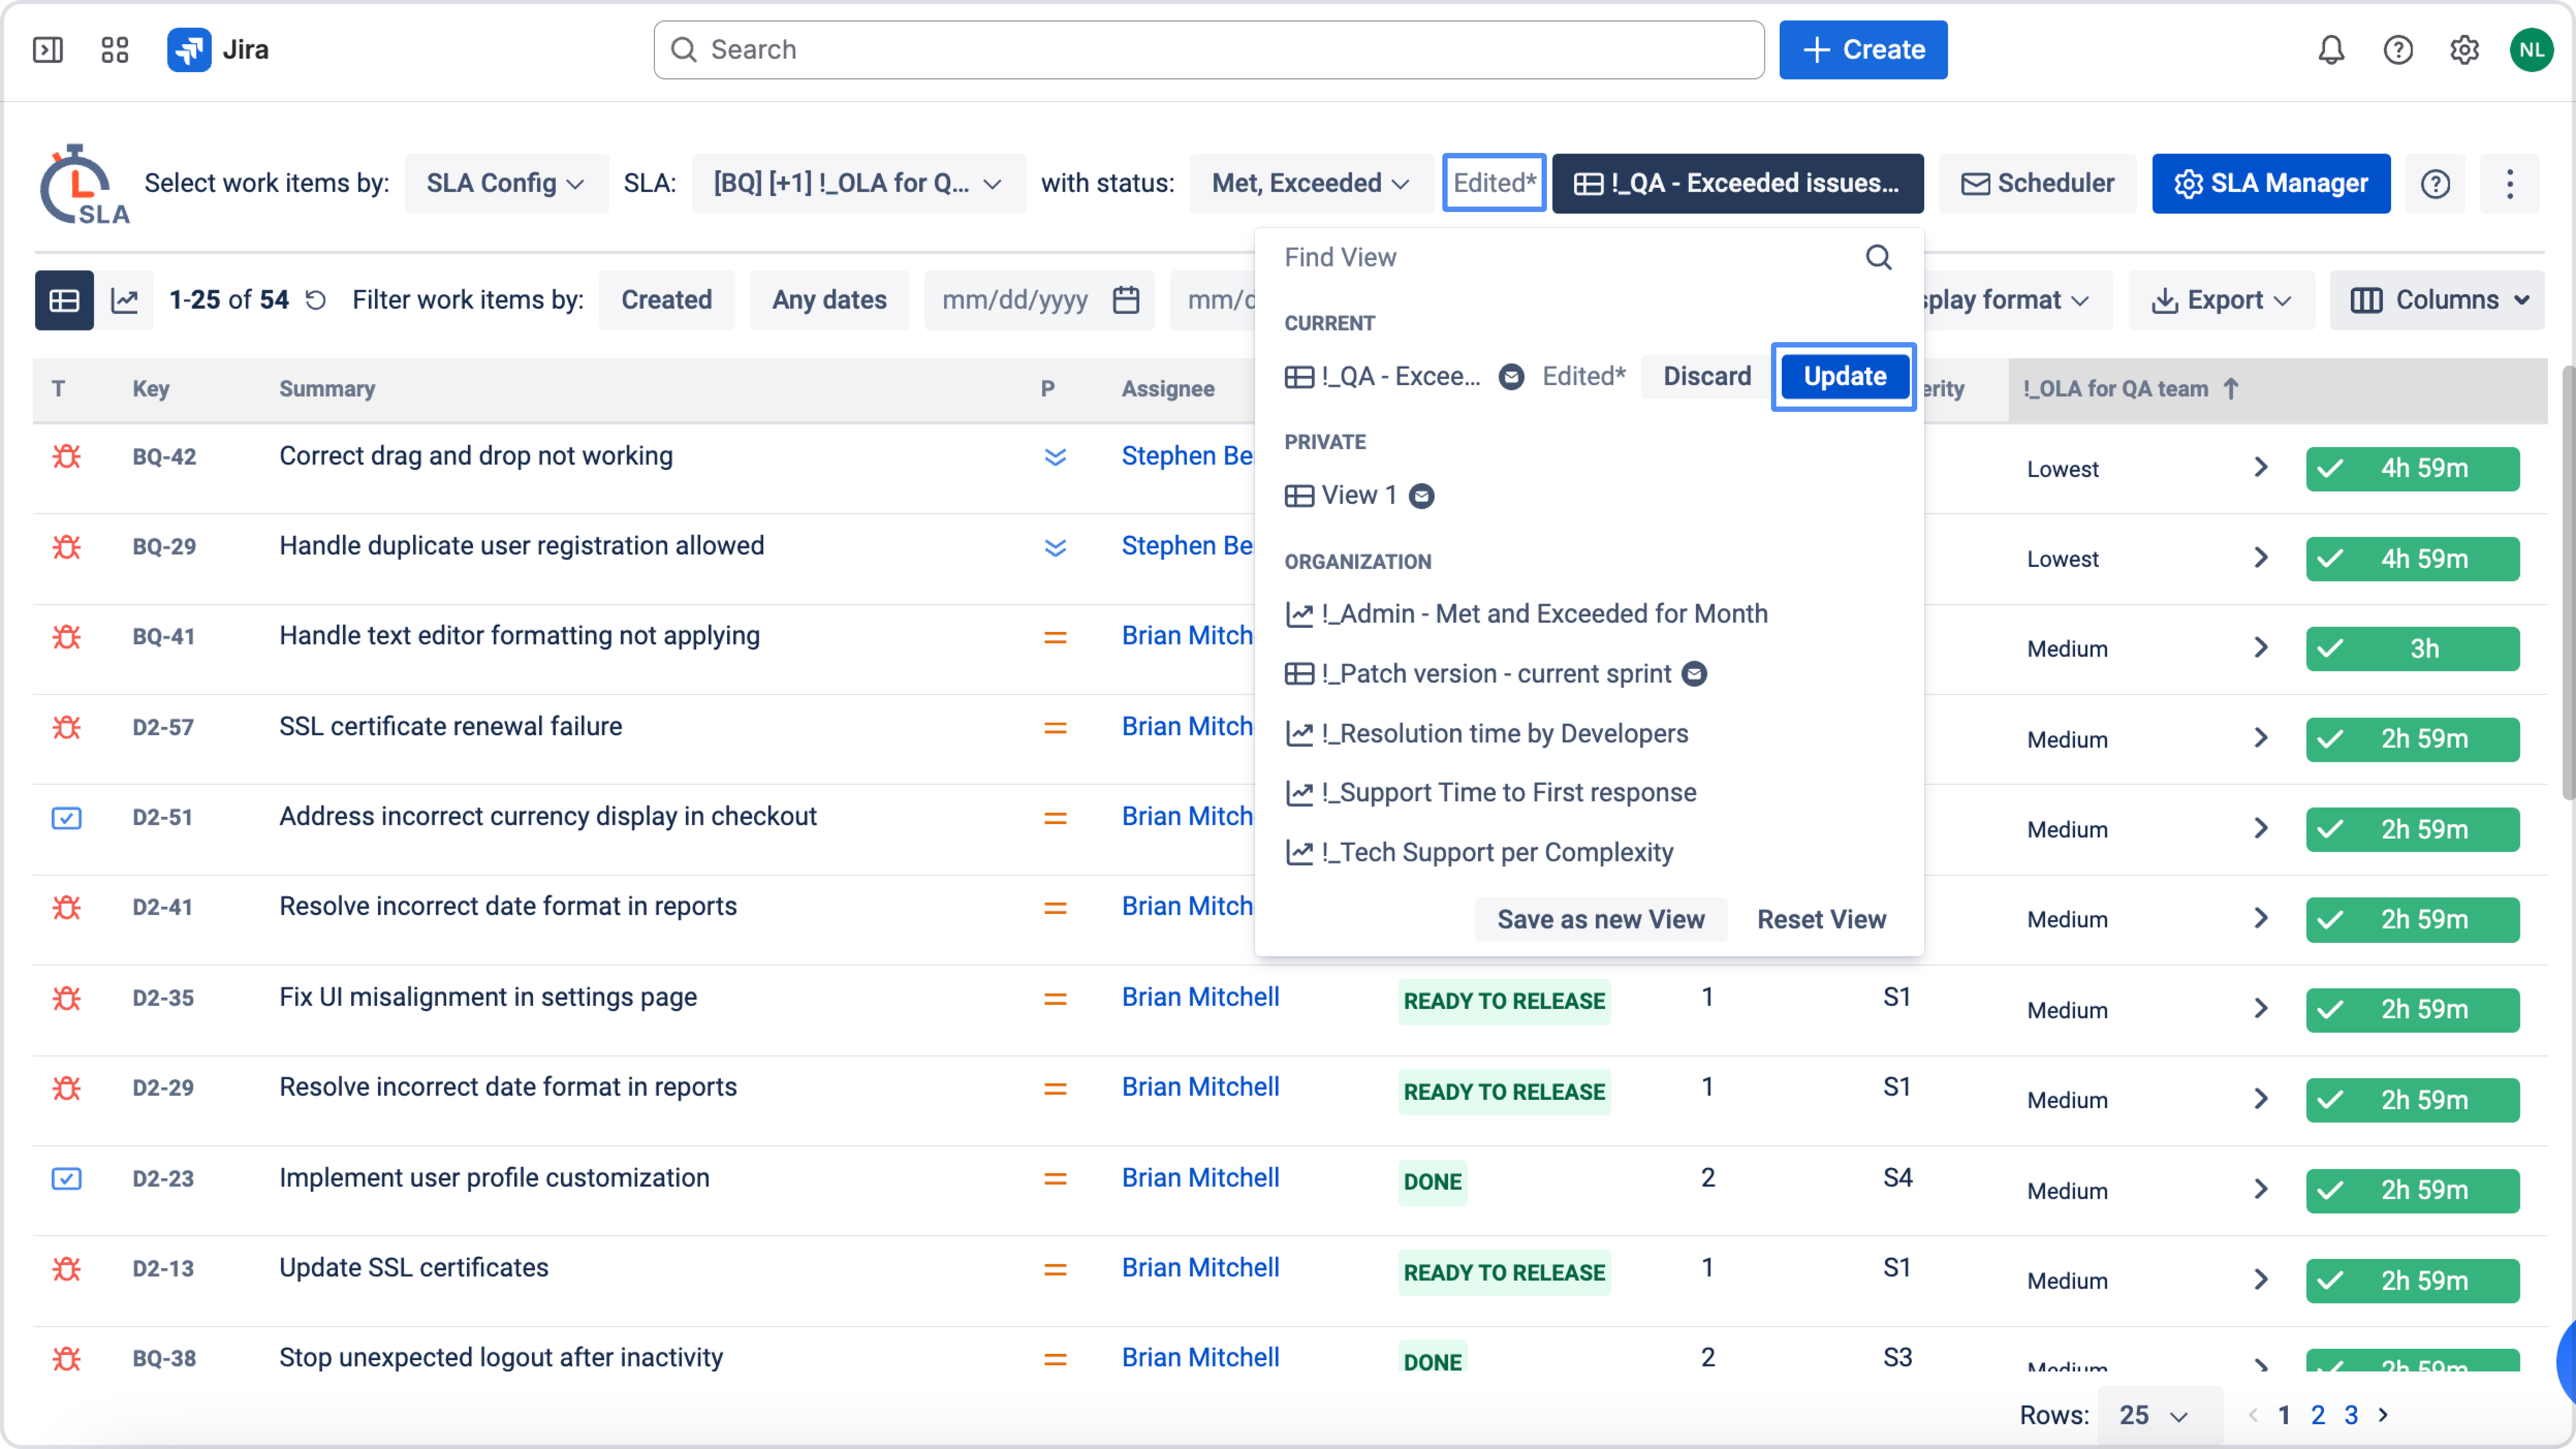Viewport: 2576px width, 1449px height.
Task: Open the Created filter dropdown
Action: coord(667,300)
